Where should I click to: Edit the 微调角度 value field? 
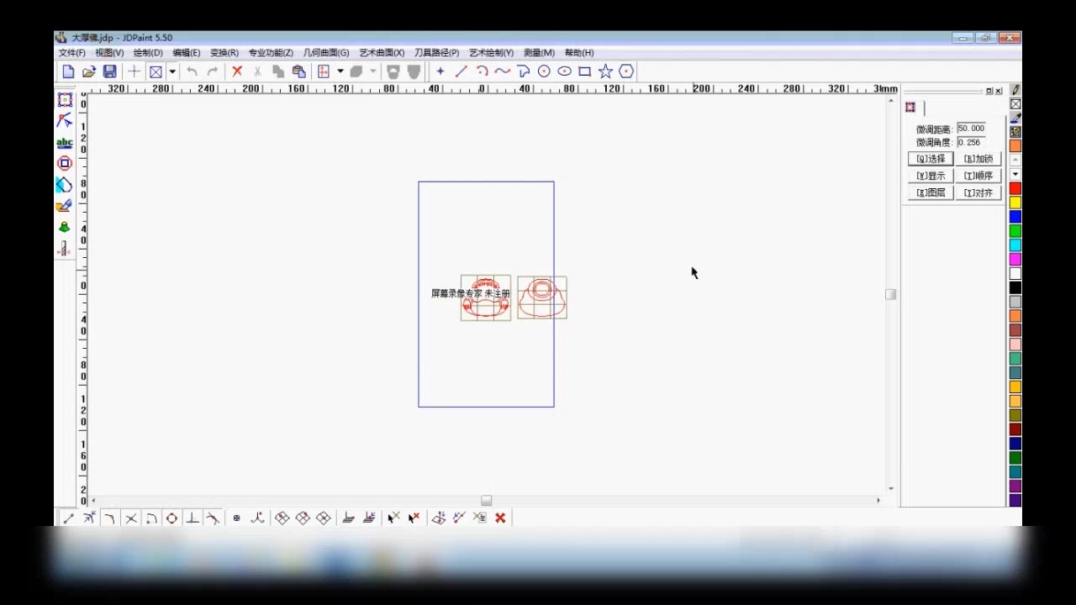[x=971, y=142]
